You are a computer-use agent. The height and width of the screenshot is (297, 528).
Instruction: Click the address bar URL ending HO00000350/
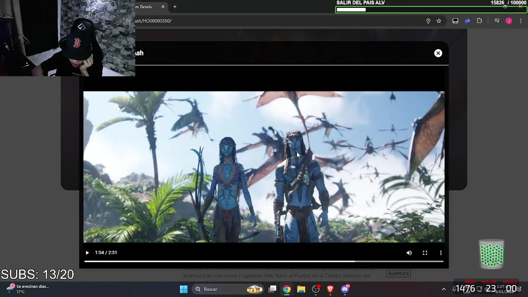pos(153,21)
